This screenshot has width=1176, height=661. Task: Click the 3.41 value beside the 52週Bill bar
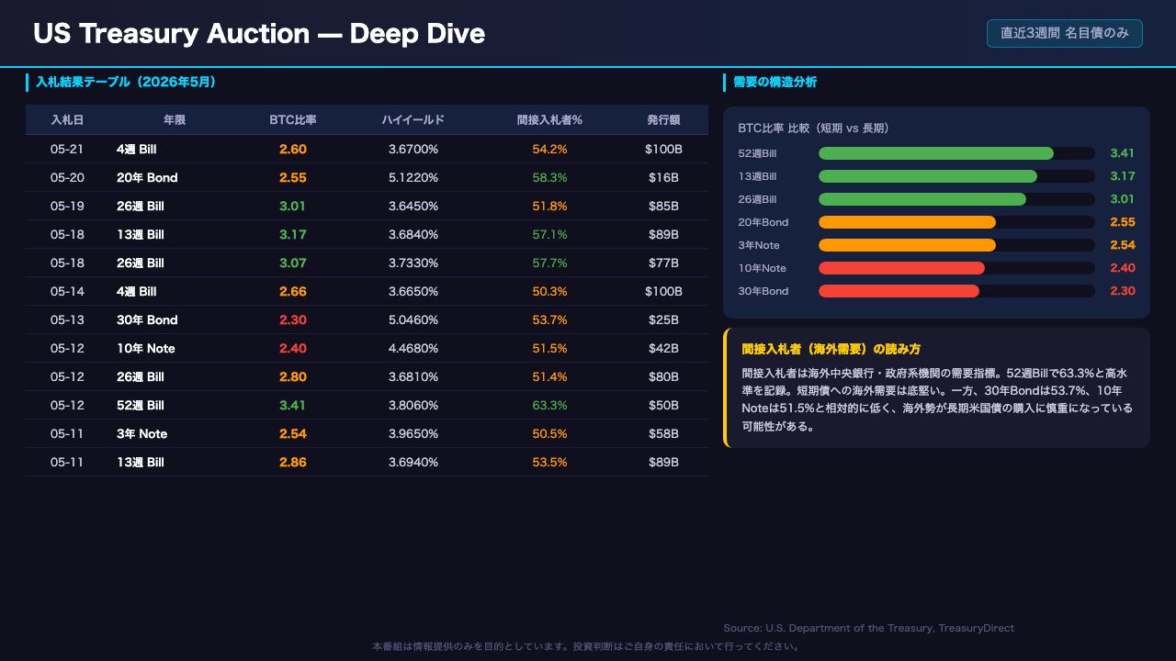(1123, 153)
